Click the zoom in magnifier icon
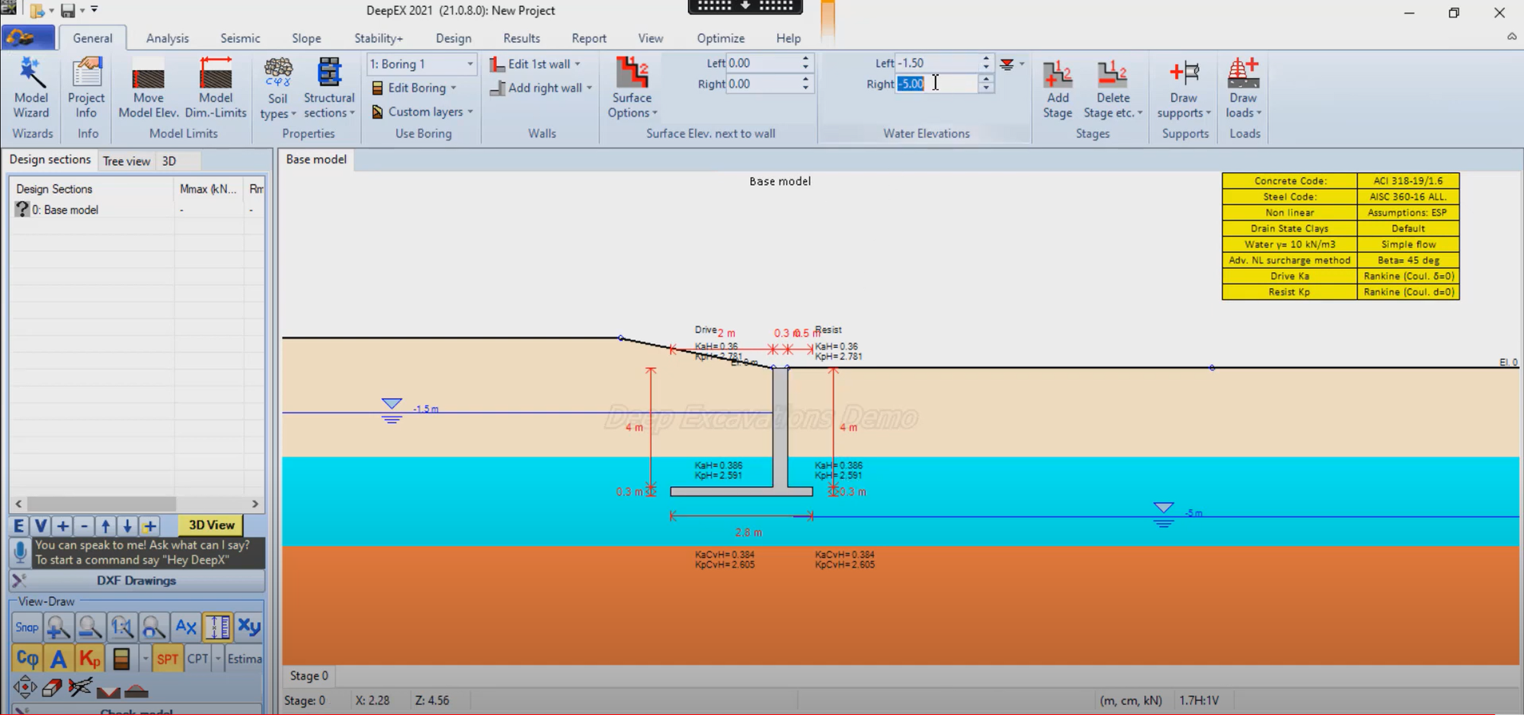The width and height of the screenshot is (1524, 715). [x=58, y=627]
